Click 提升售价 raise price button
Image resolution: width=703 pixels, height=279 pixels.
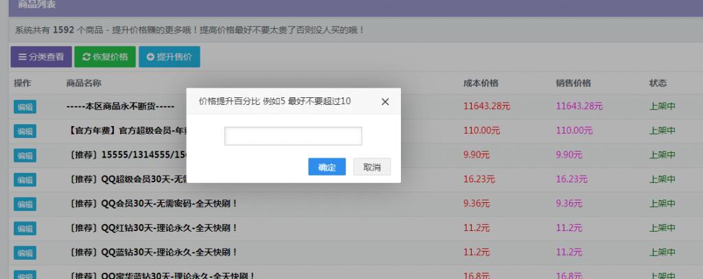[x=169, y=57]
